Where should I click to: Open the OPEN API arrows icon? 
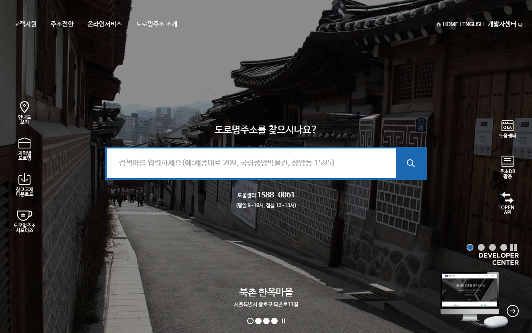(x=507, y=197)
